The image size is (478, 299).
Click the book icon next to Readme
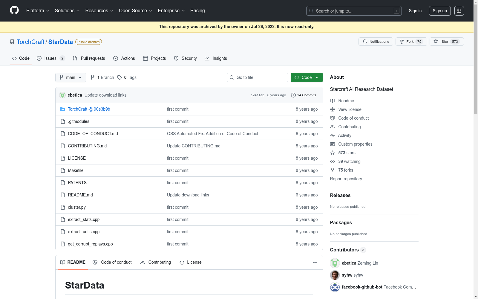tap(333, 101)
